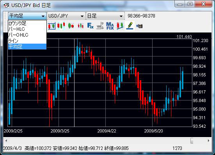The height and width of the screenshot is (155, 215).
Task: Click the candlestick with blue grid frame icon
Action: 52,26
